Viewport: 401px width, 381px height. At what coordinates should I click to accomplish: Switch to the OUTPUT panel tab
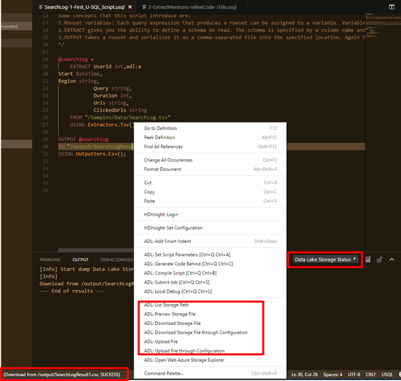[x=80, y=260]
